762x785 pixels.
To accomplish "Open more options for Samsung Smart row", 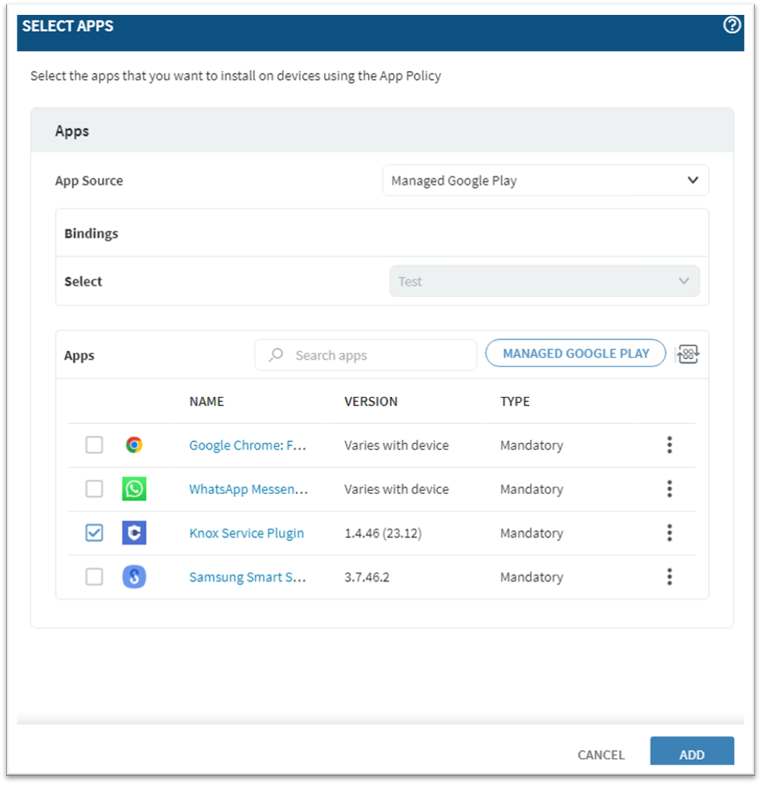I will 669,577.
